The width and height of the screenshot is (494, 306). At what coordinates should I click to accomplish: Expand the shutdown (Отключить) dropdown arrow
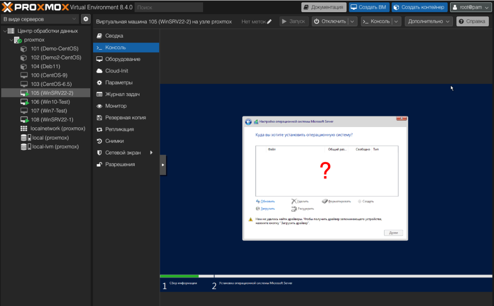(353, 22)
